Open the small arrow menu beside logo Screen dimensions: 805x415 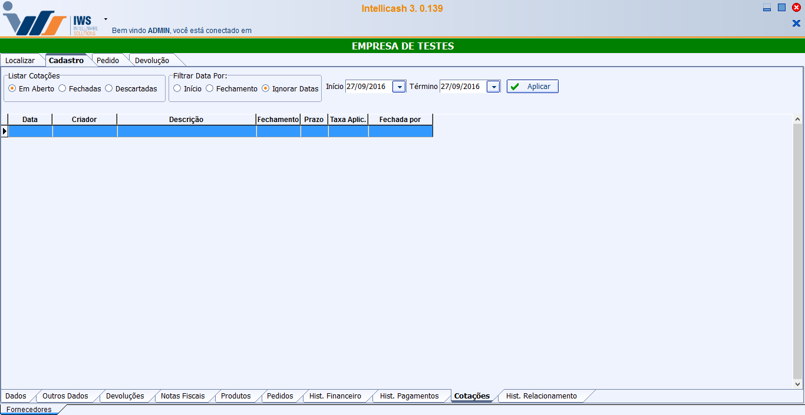point(105,19)
